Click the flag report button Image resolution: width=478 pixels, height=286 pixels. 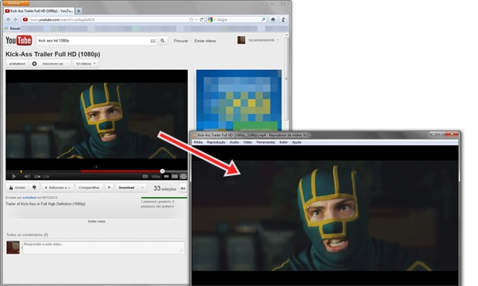pos(109,188)
